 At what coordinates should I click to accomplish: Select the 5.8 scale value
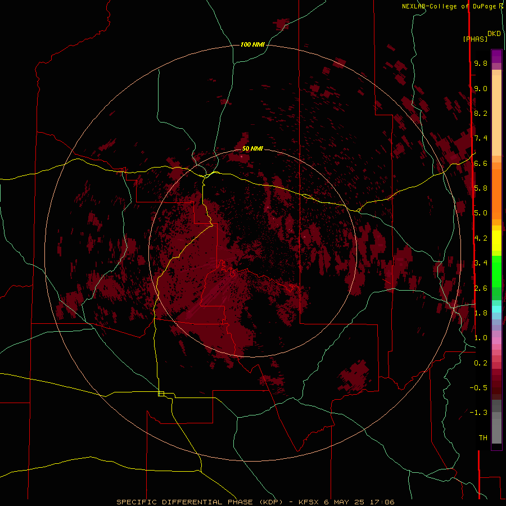[481, 188]
